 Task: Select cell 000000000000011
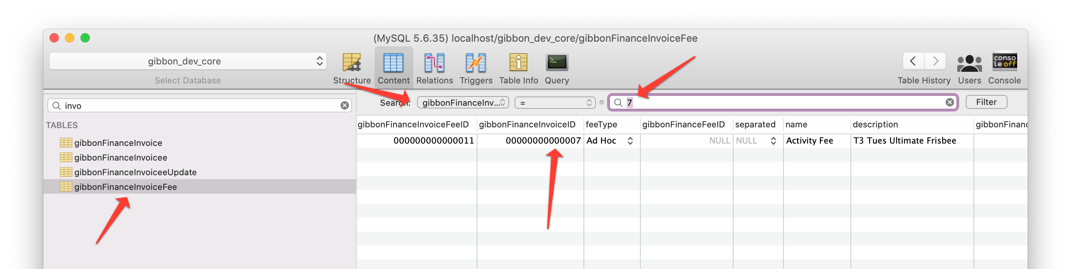pyautogui.click(x=417, y=141)
